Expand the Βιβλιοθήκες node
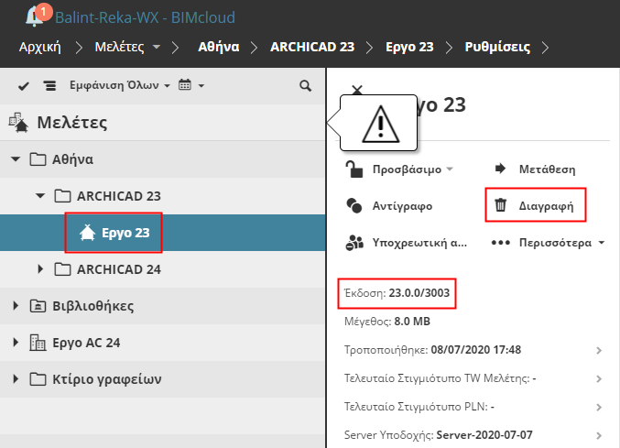The height and width of the screenshot is (448, 620). (16, 306)
